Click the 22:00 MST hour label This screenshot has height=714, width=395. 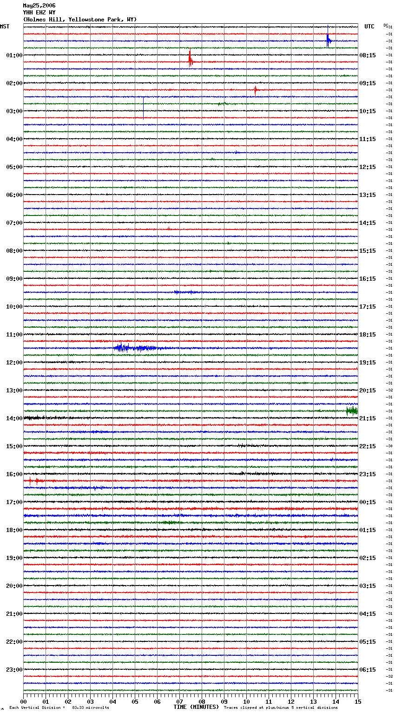pyautogui.click(x=14, y=642)
